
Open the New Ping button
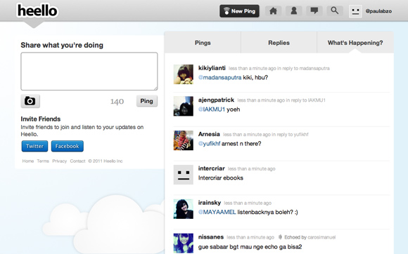pos(239,11)
